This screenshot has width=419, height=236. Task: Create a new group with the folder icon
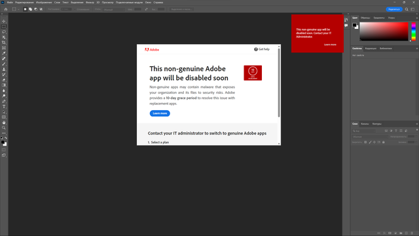pos(401,233)
